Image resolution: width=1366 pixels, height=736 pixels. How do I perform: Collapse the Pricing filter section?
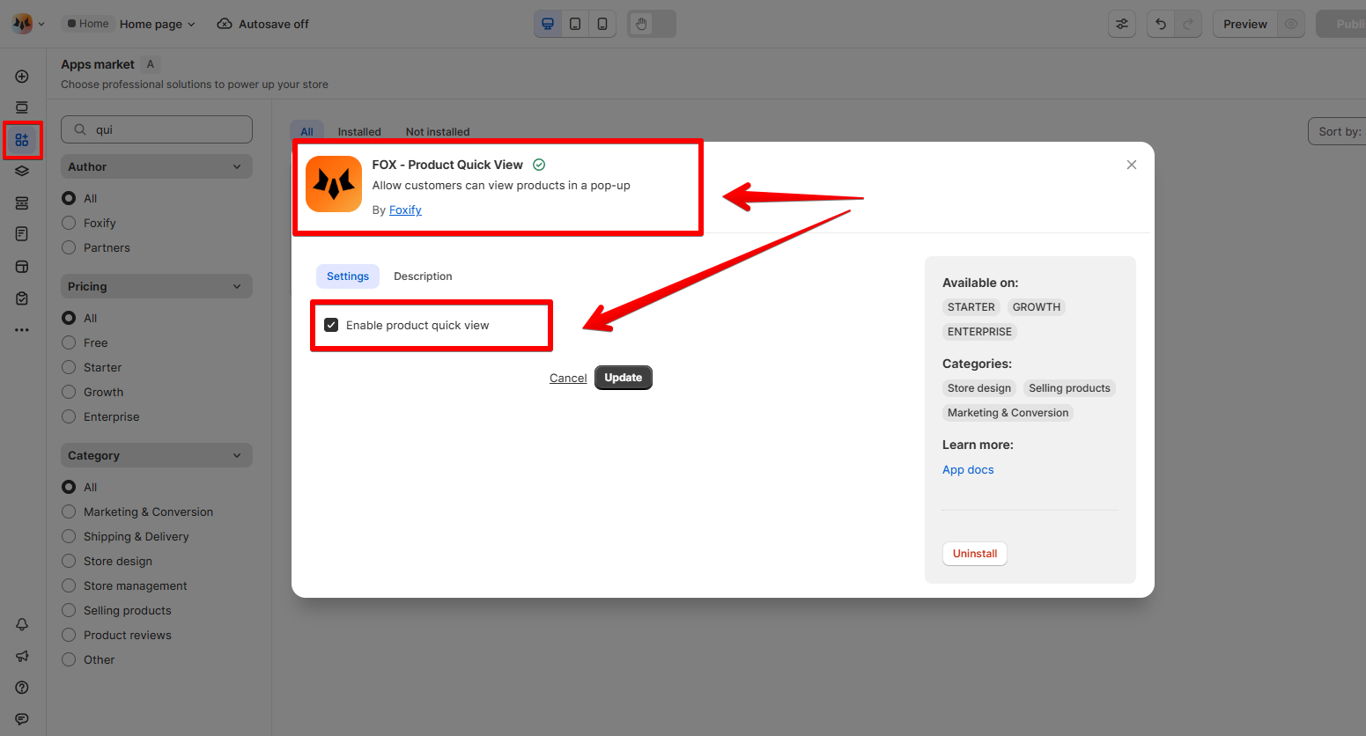coord(157,286)
